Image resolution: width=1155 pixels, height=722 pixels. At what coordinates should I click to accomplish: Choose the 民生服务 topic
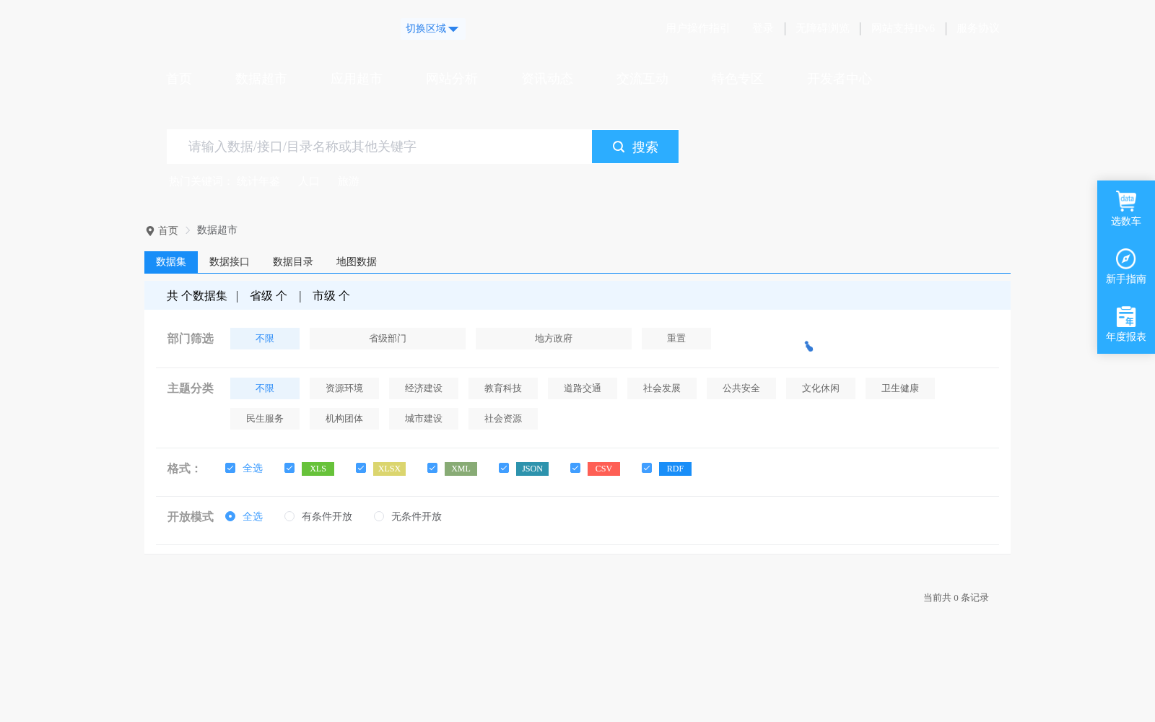pos(265,419)
